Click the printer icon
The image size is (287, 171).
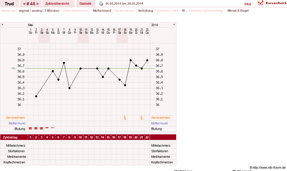pos(101,4)
